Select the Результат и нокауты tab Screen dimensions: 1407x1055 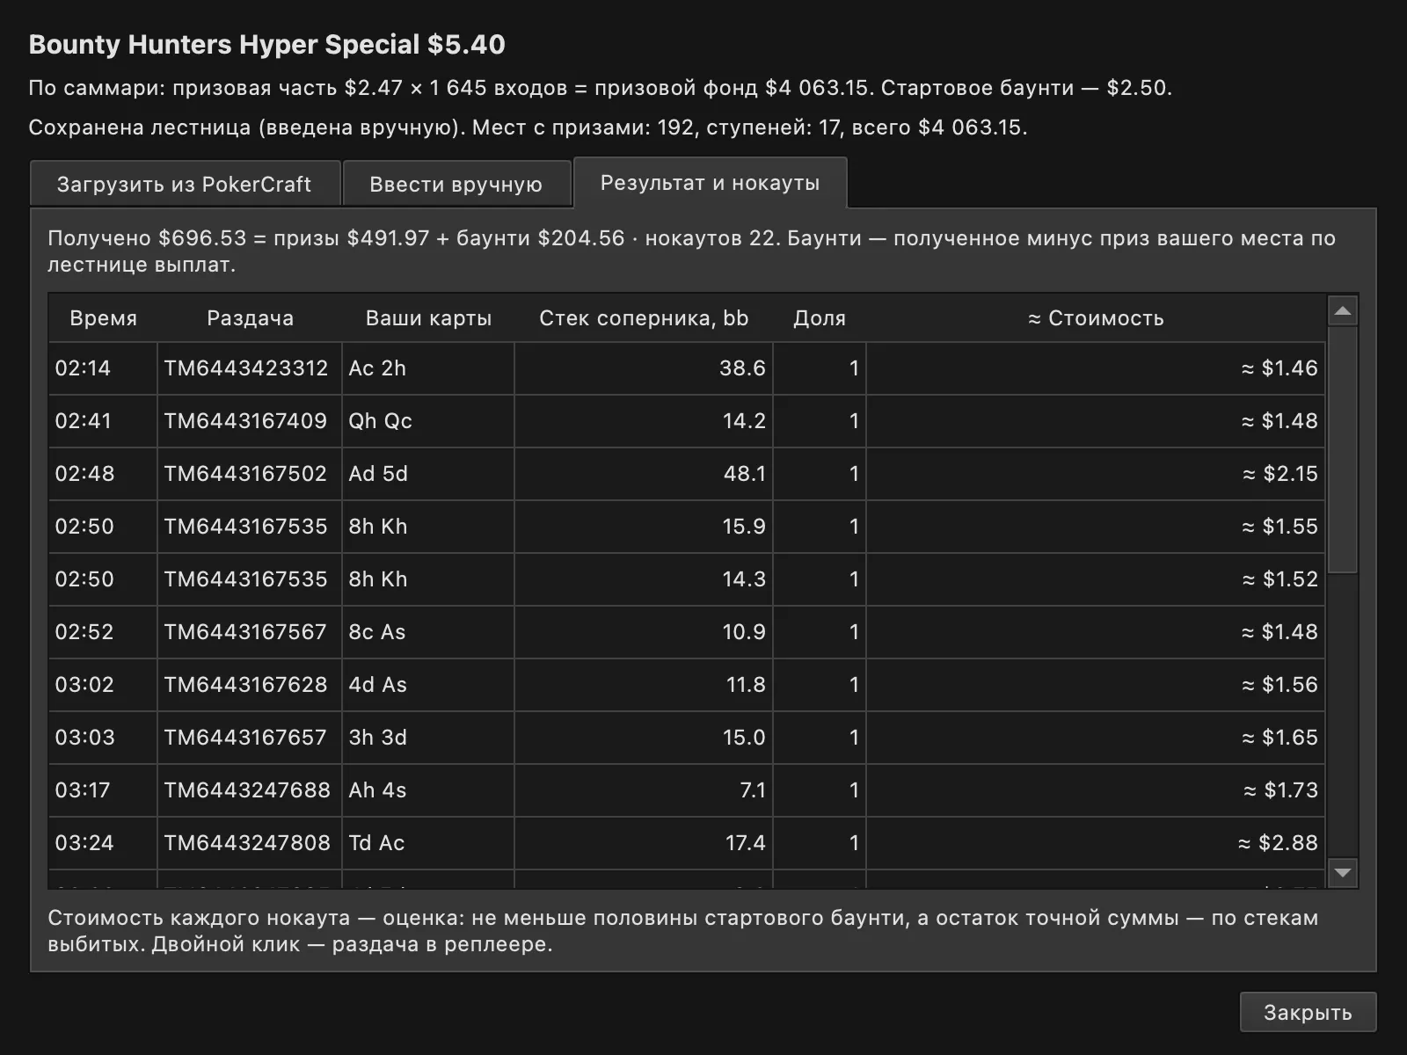point(710,183)
